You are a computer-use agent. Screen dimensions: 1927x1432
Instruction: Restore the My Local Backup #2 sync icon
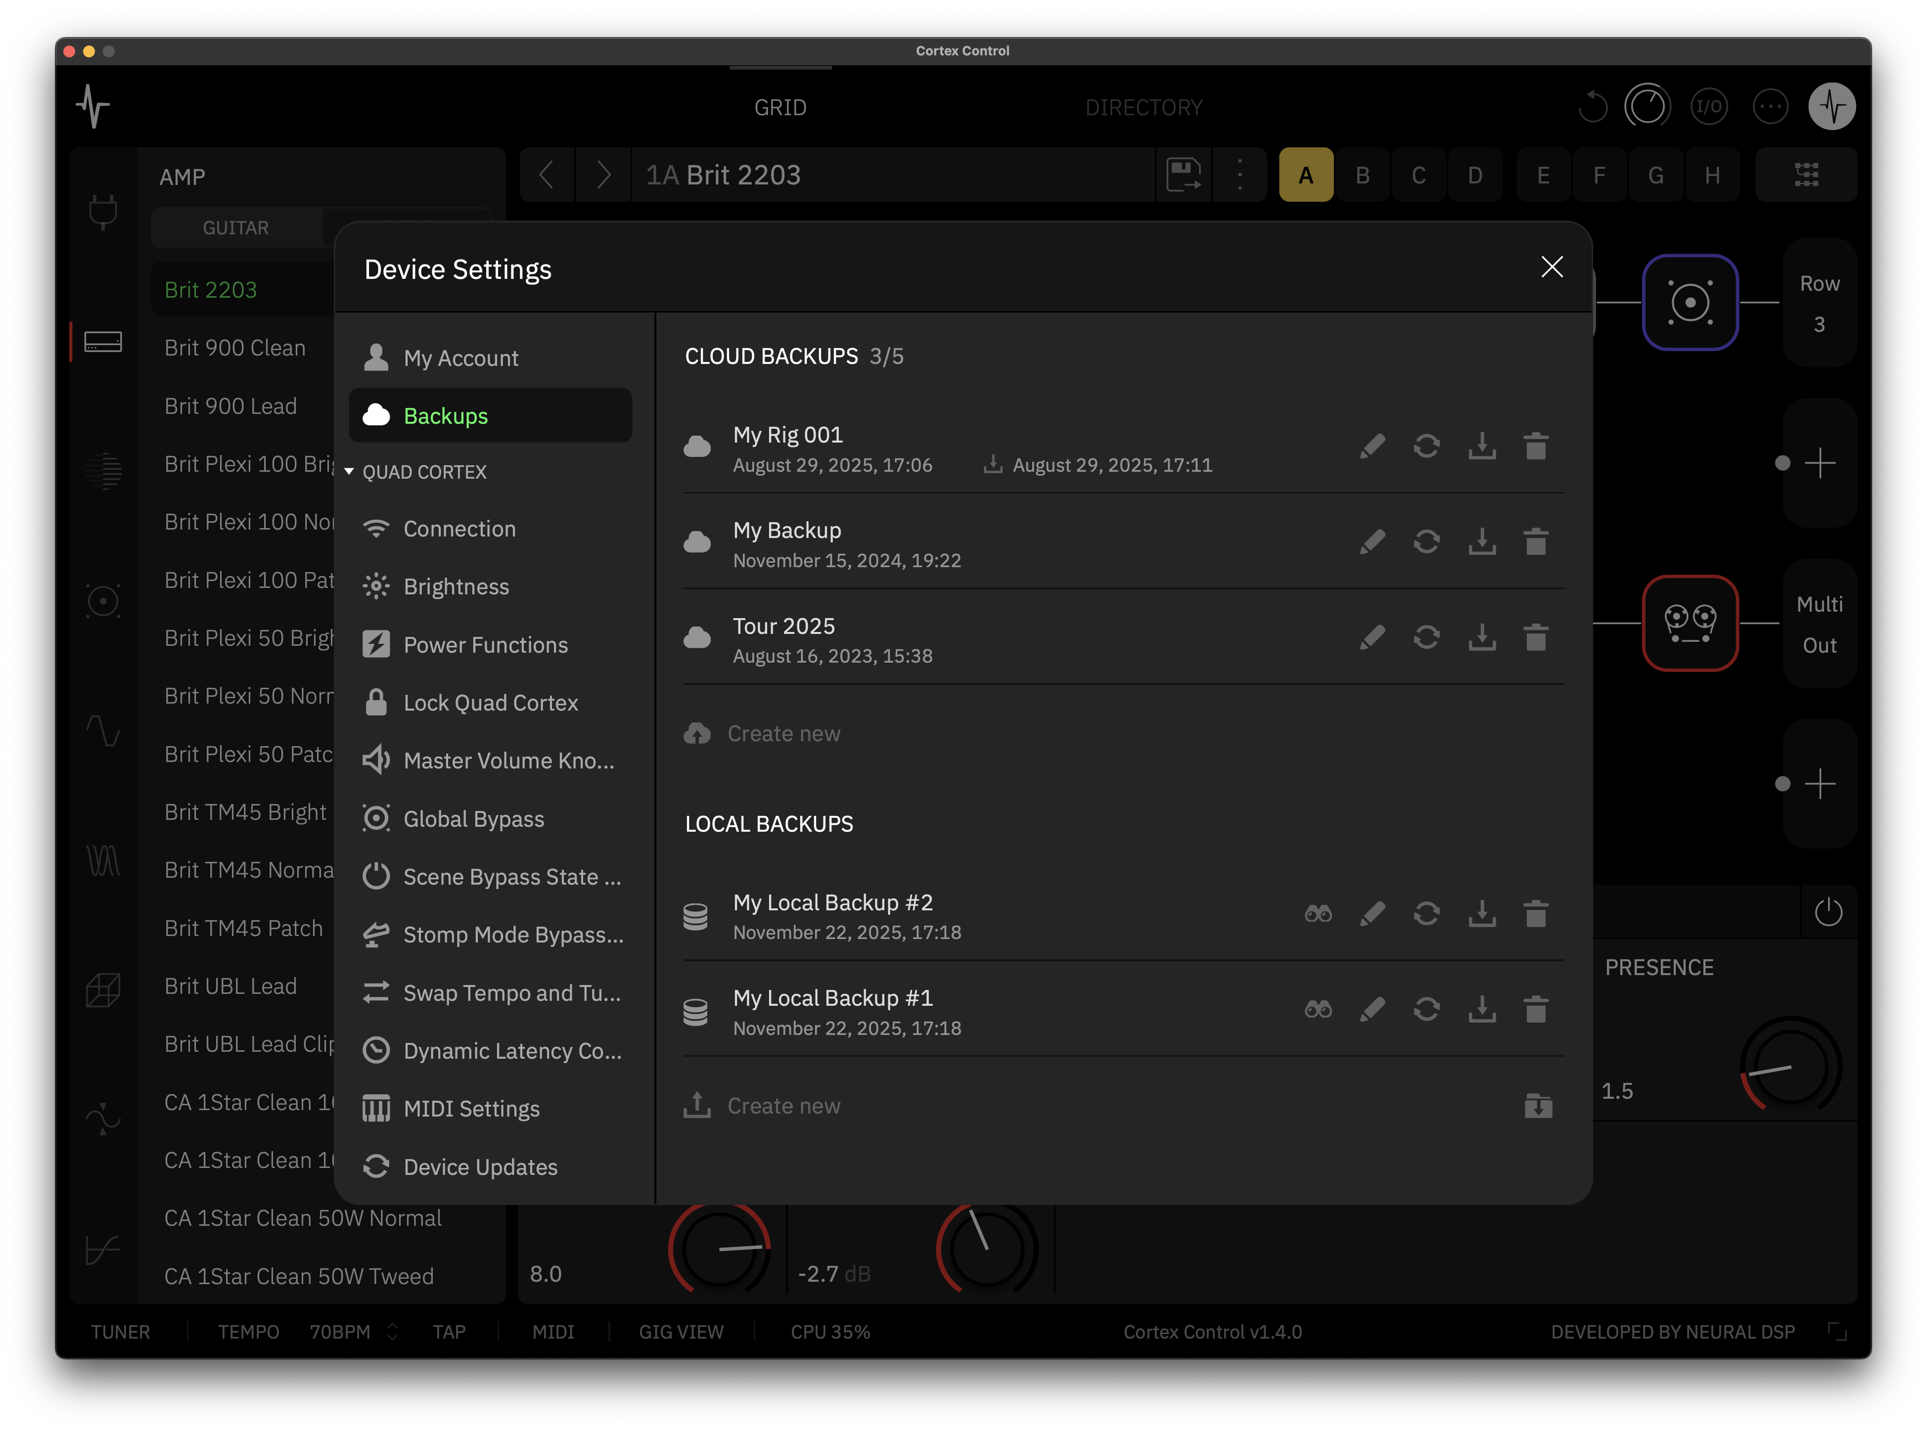(x=1426, y=914)
